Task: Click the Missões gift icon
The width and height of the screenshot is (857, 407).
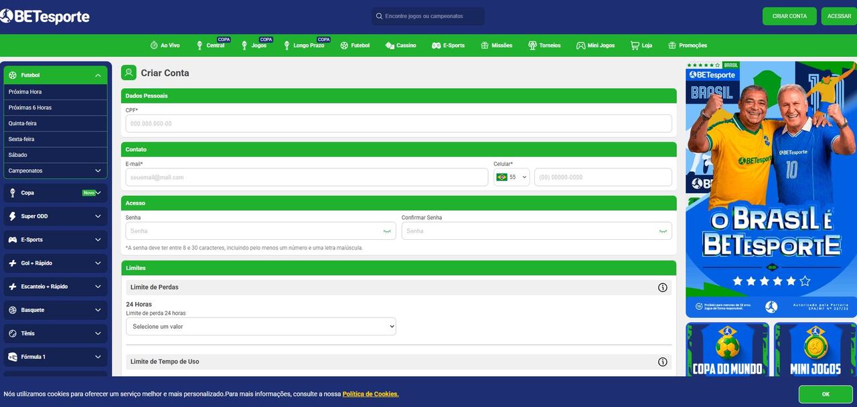Action: pos(485,45)
